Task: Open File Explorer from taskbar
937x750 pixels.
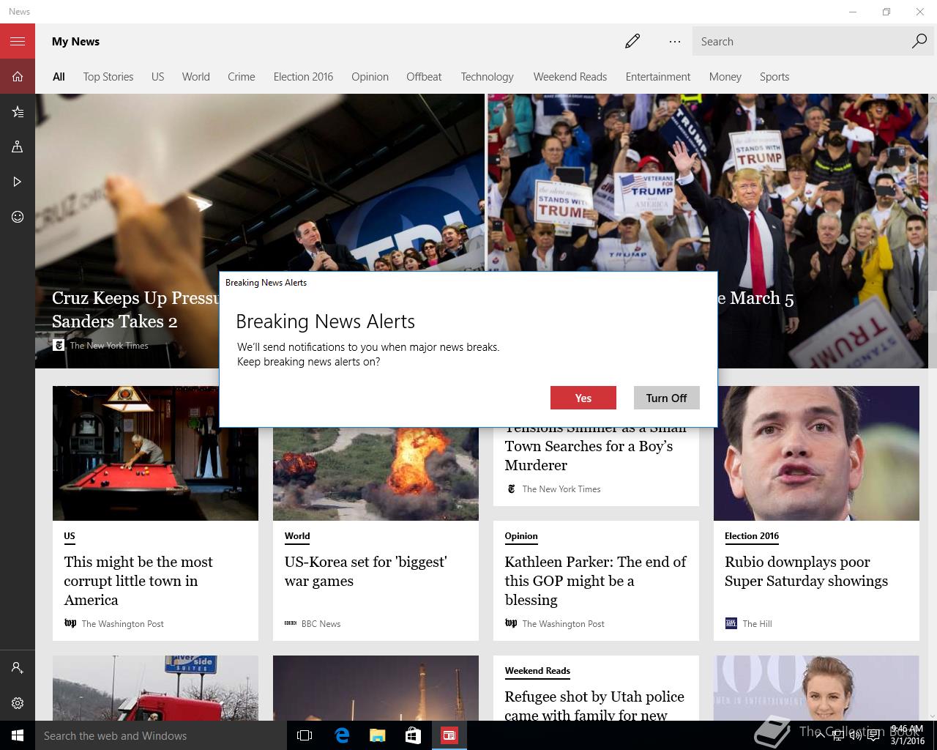Action: click(377, 735)
